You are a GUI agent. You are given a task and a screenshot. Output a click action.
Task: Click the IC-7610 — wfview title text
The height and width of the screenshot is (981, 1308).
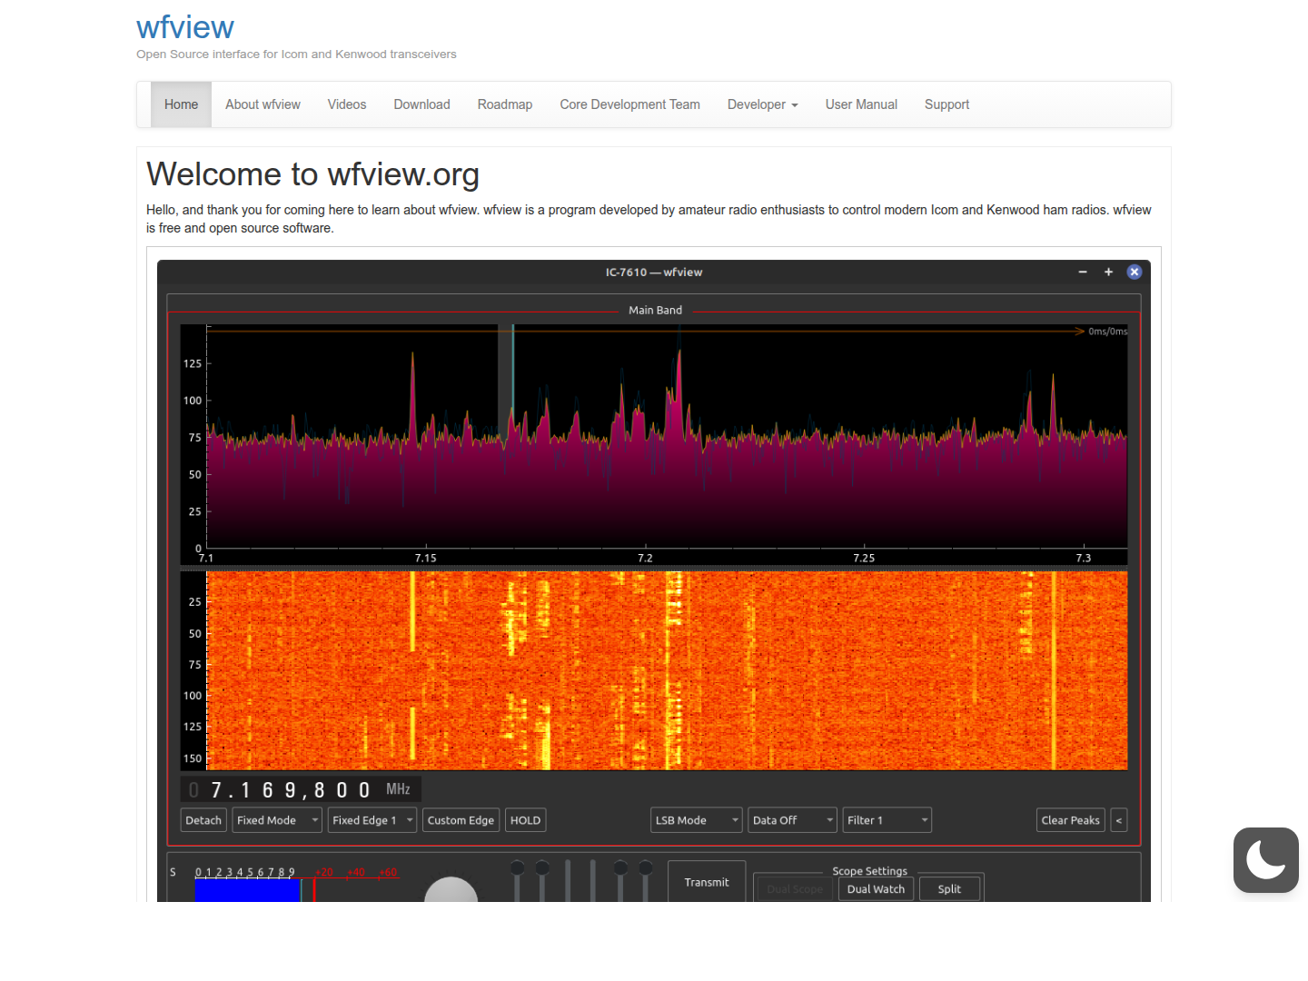[654, 272]
